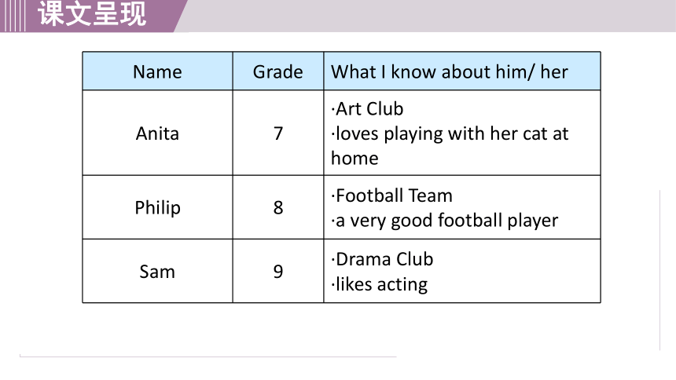Image resolution: width=676 pixels, height=380 pixels.
Task: Select the Name column header
Action: point(157,71)
